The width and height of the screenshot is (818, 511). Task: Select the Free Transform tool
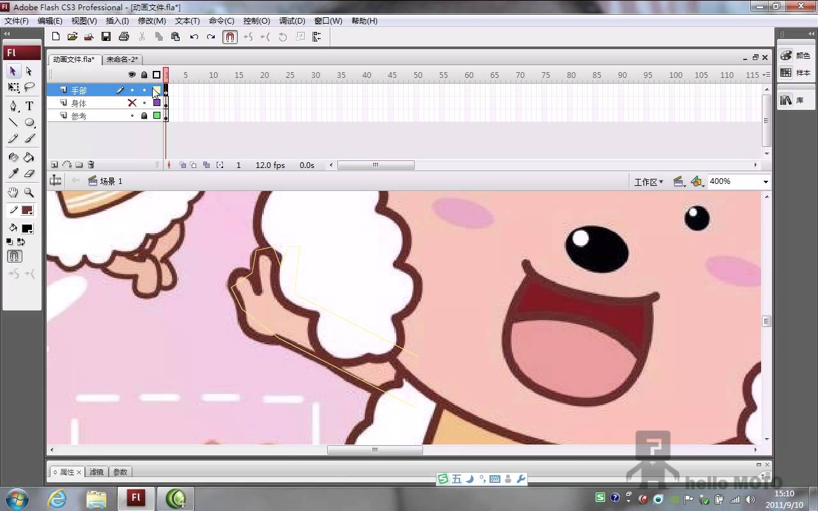tap(13, 88)
